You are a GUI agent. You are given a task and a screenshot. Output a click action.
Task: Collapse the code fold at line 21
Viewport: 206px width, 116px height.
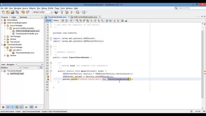tap(51, 71)
